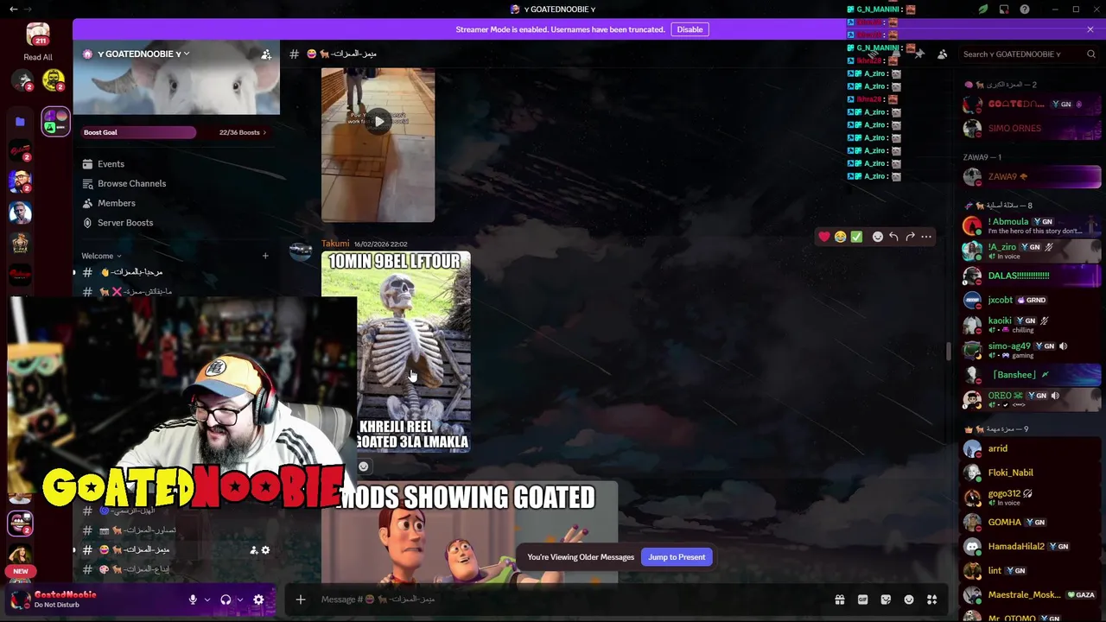Edit channel gear icon for selected memes channel
This screenshot has height=622, width=1106.
point(265,550)
